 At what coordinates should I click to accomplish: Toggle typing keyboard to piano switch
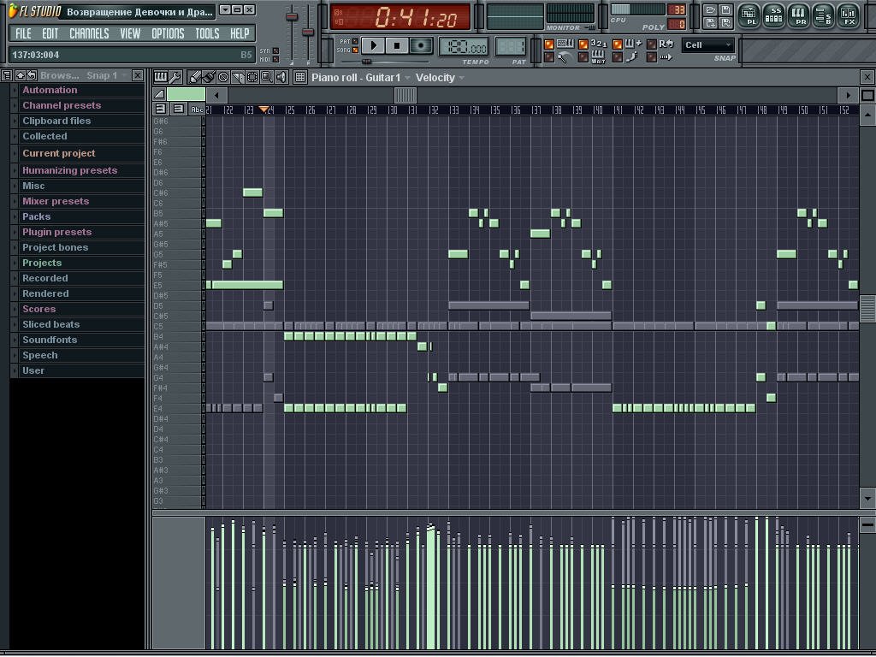(x=548, y=44)
